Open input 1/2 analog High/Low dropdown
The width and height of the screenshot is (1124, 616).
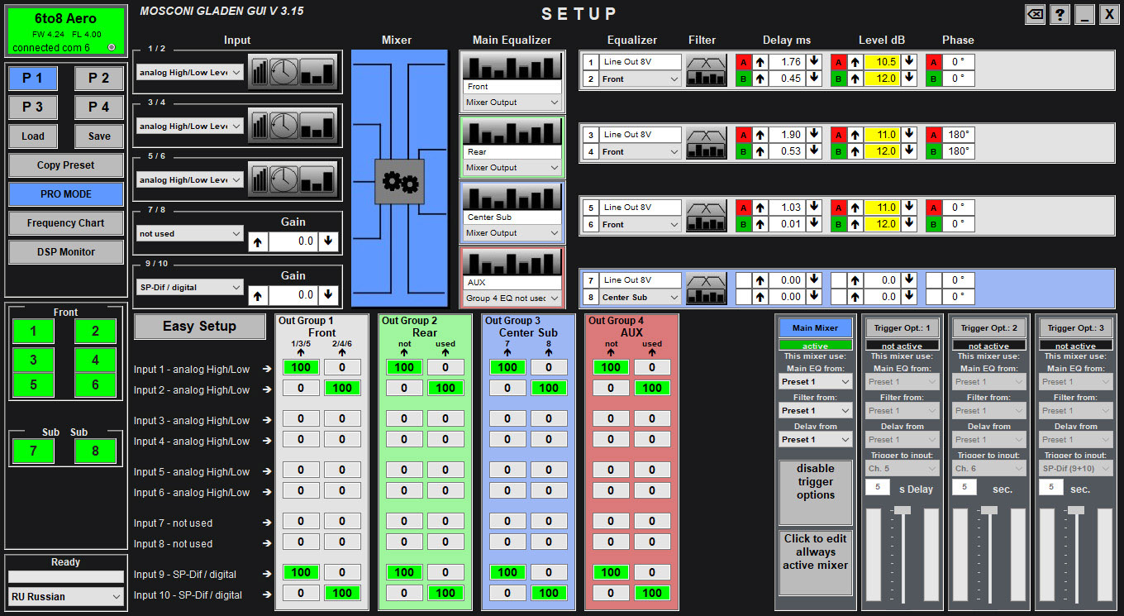click(x=190, y=73)
